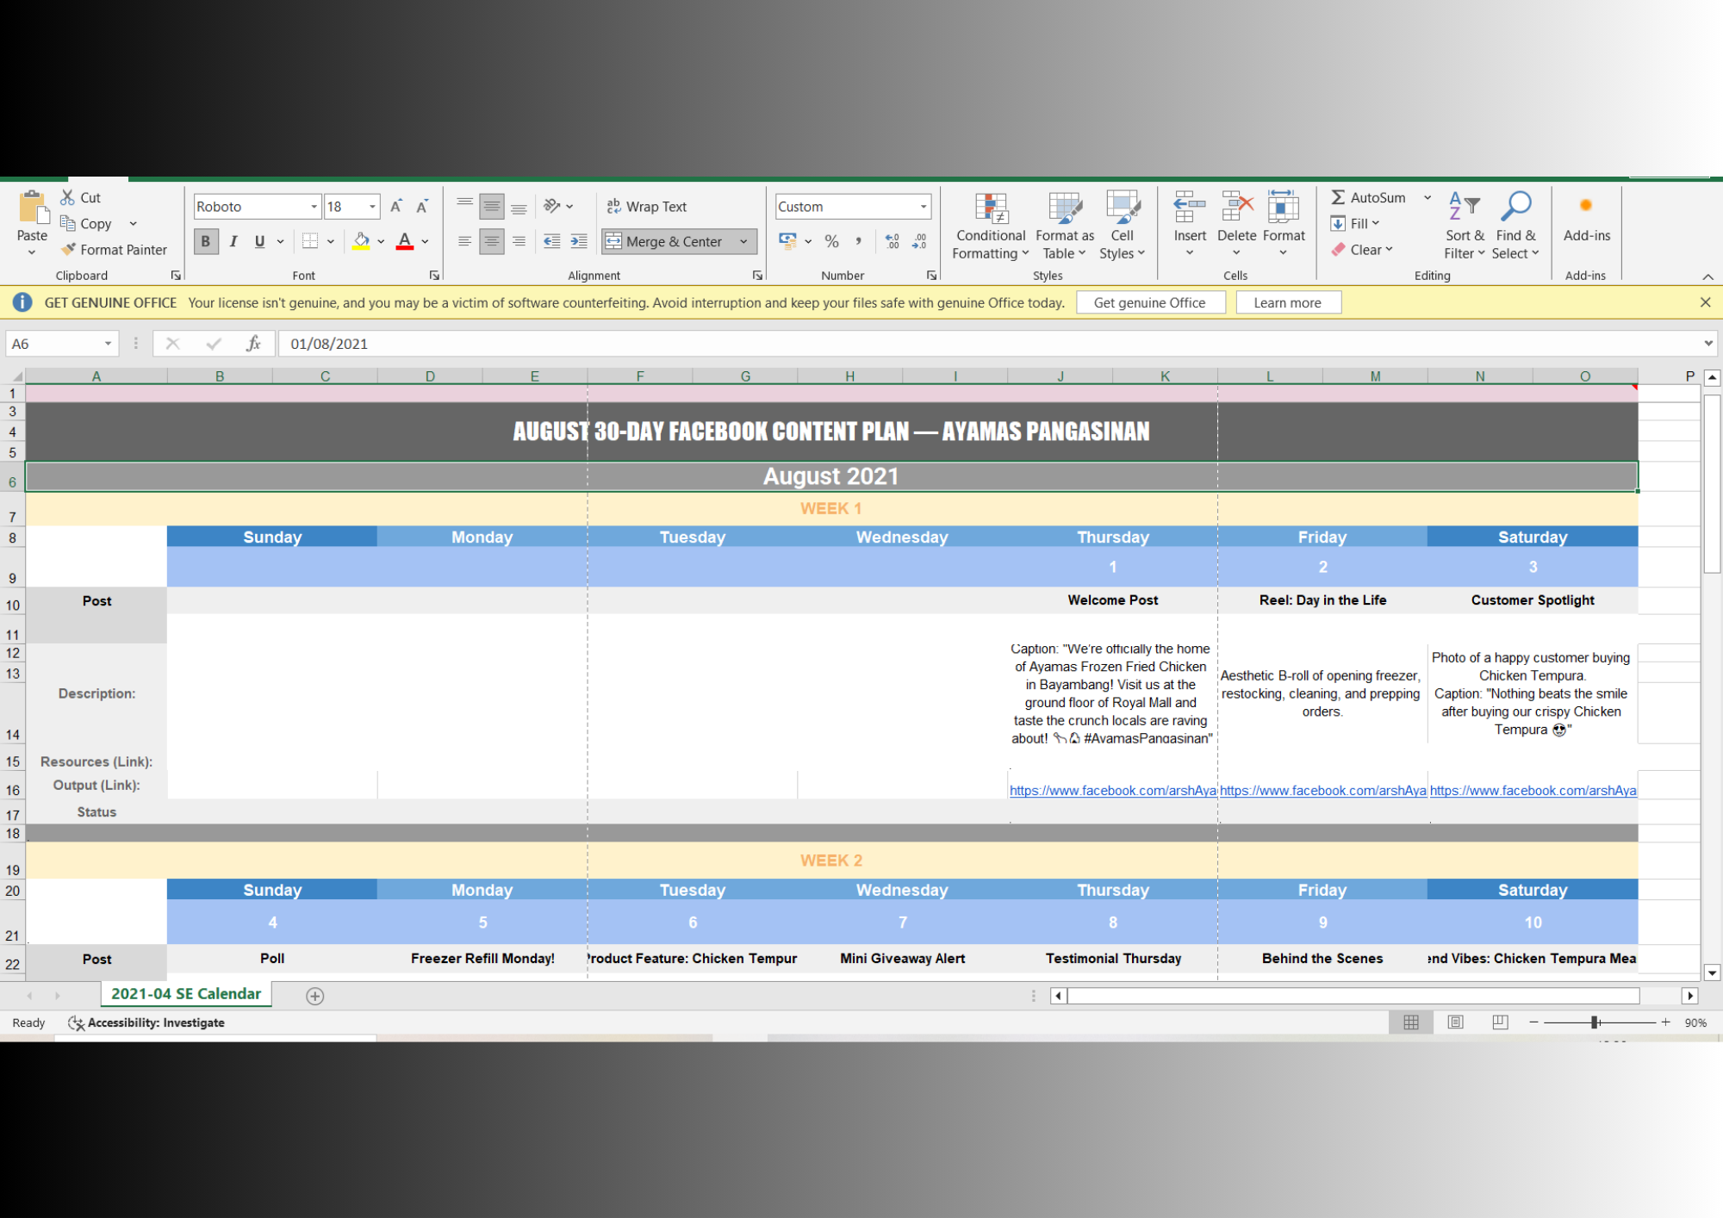The width and height of the screenshot is (1723, 1218).
Task: Apply Comma Style format
Action: click(858, 241)
